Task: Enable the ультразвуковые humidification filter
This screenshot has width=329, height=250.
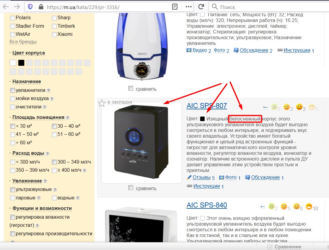Action: click(13, 190)
